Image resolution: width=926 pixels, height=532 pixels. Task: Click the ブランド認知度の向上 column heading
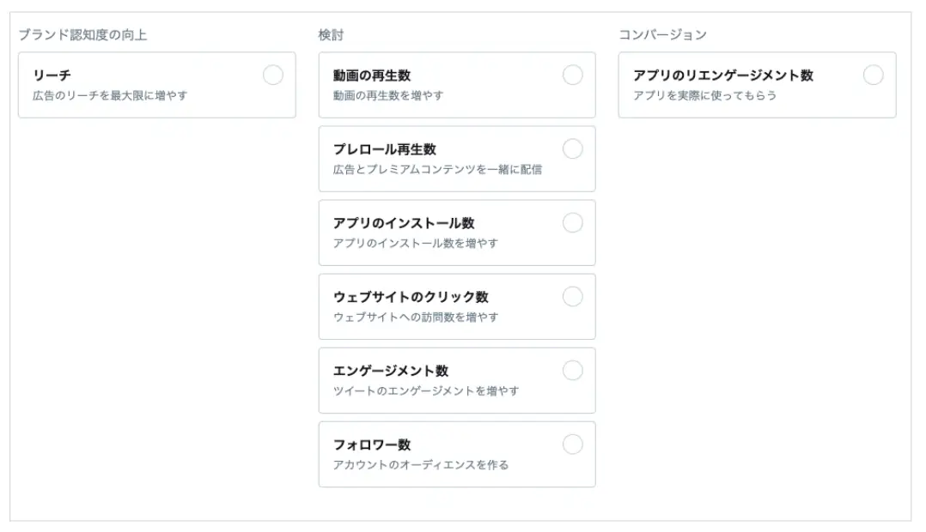click(x=82, y=35)
